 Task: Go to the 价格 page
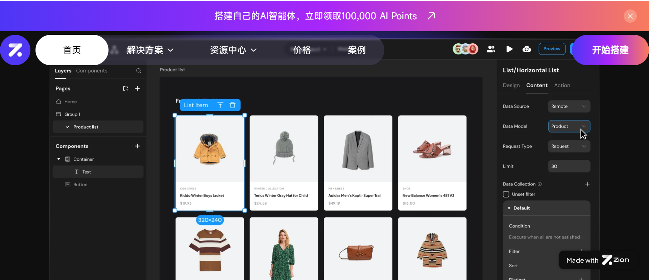coord(302,50)
